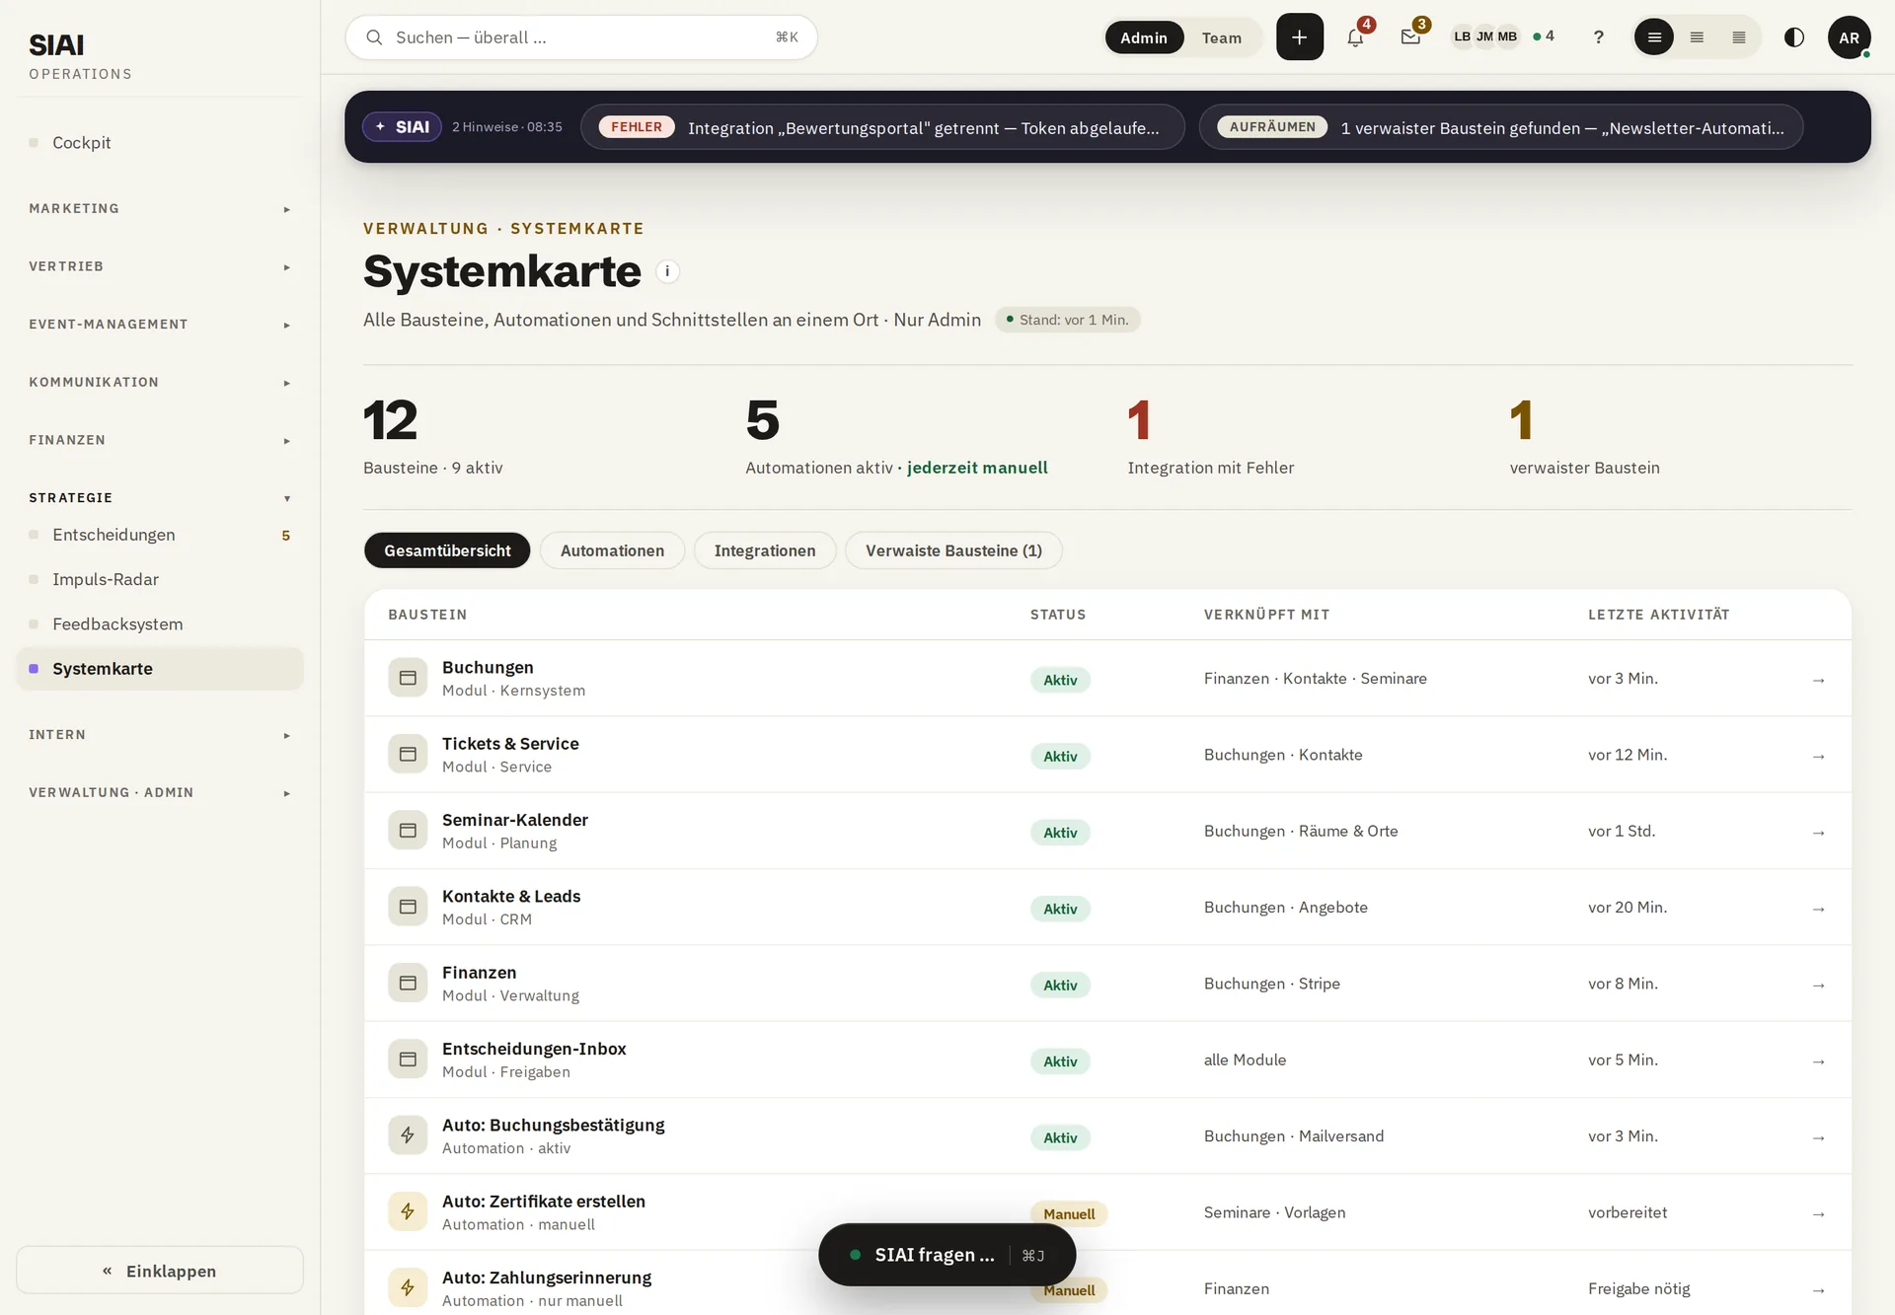1895x1315 pixels.
Task: Click the Zahlungserinnerung lightning icon
Action: (408, 1287)
